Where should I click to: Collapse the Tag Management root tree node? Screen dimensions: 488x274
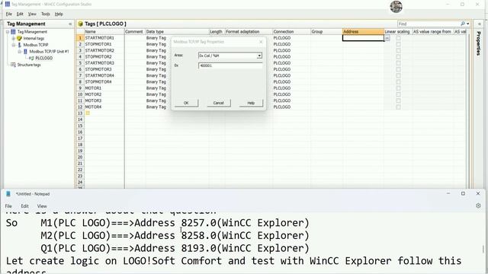(8, 32)
